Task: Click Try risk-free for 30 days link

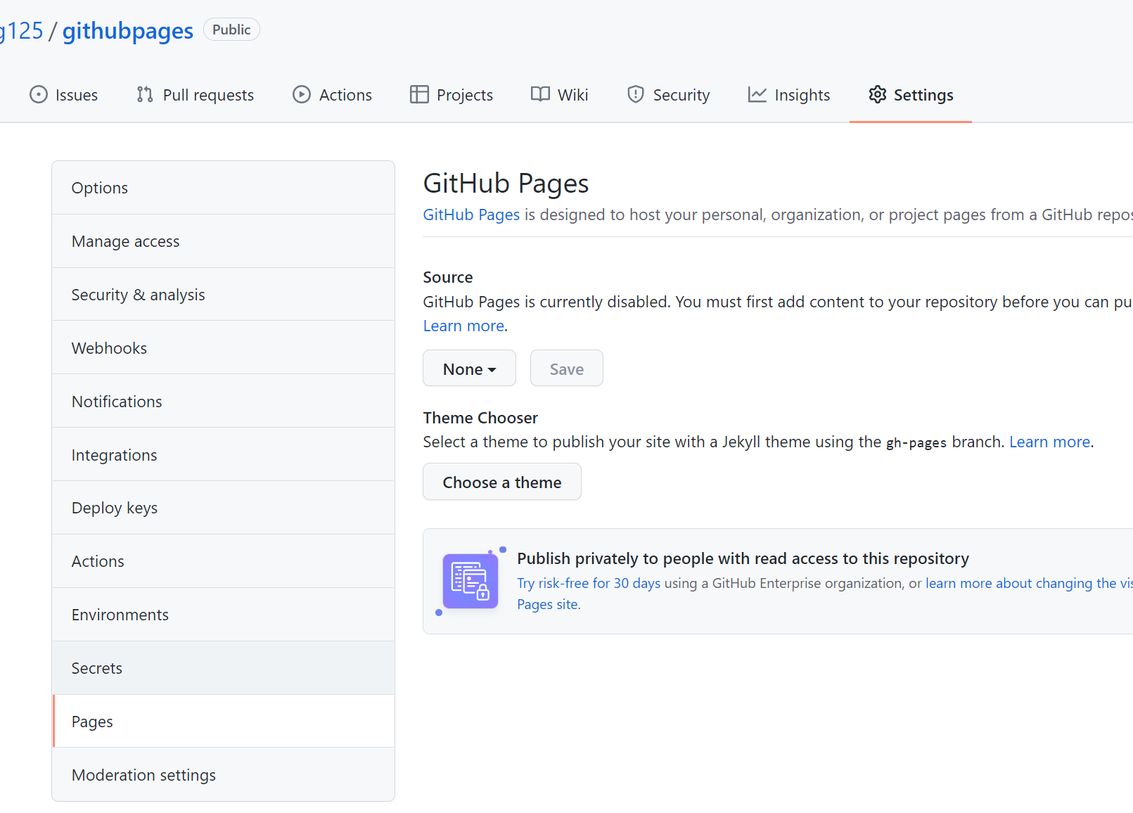Action: click(x=589, y=583)
